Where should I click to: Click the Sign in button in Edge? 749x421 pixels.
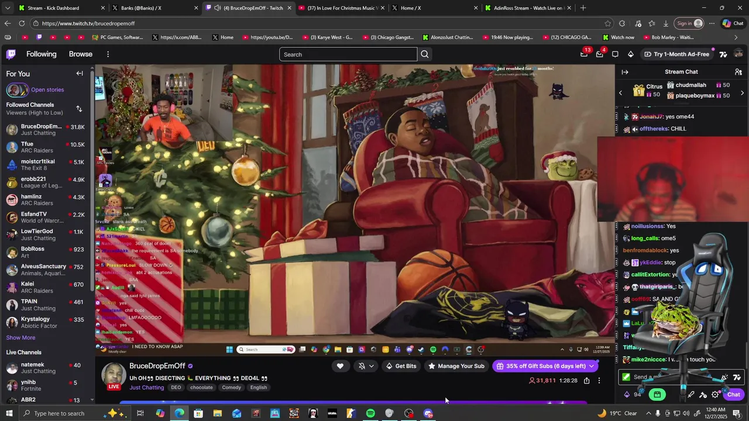point(689,23)
